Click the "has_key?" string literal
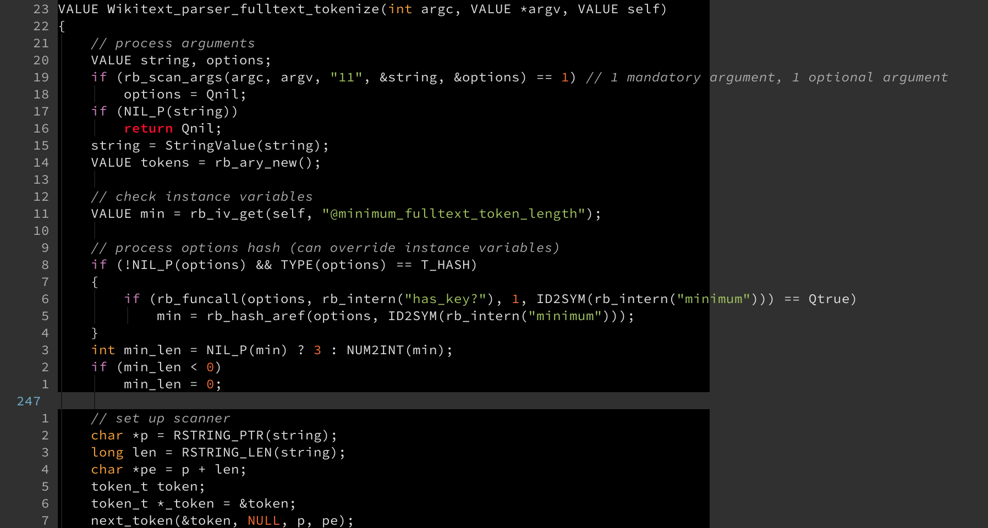 [446, 299]
